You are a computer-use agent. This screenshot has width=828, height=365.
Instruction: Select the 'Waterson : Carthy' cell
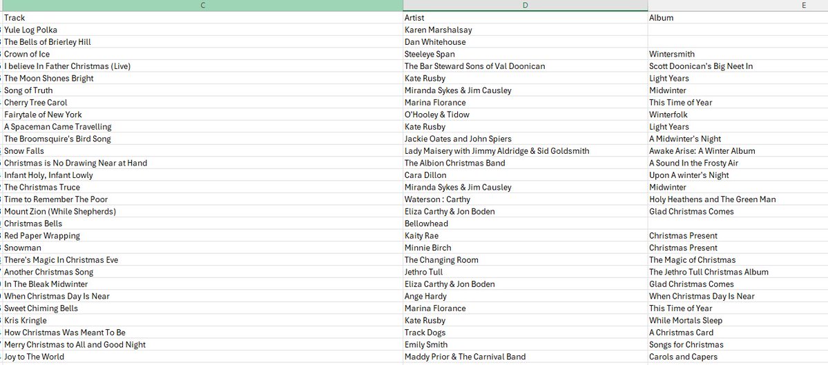(x=526, y=199)
